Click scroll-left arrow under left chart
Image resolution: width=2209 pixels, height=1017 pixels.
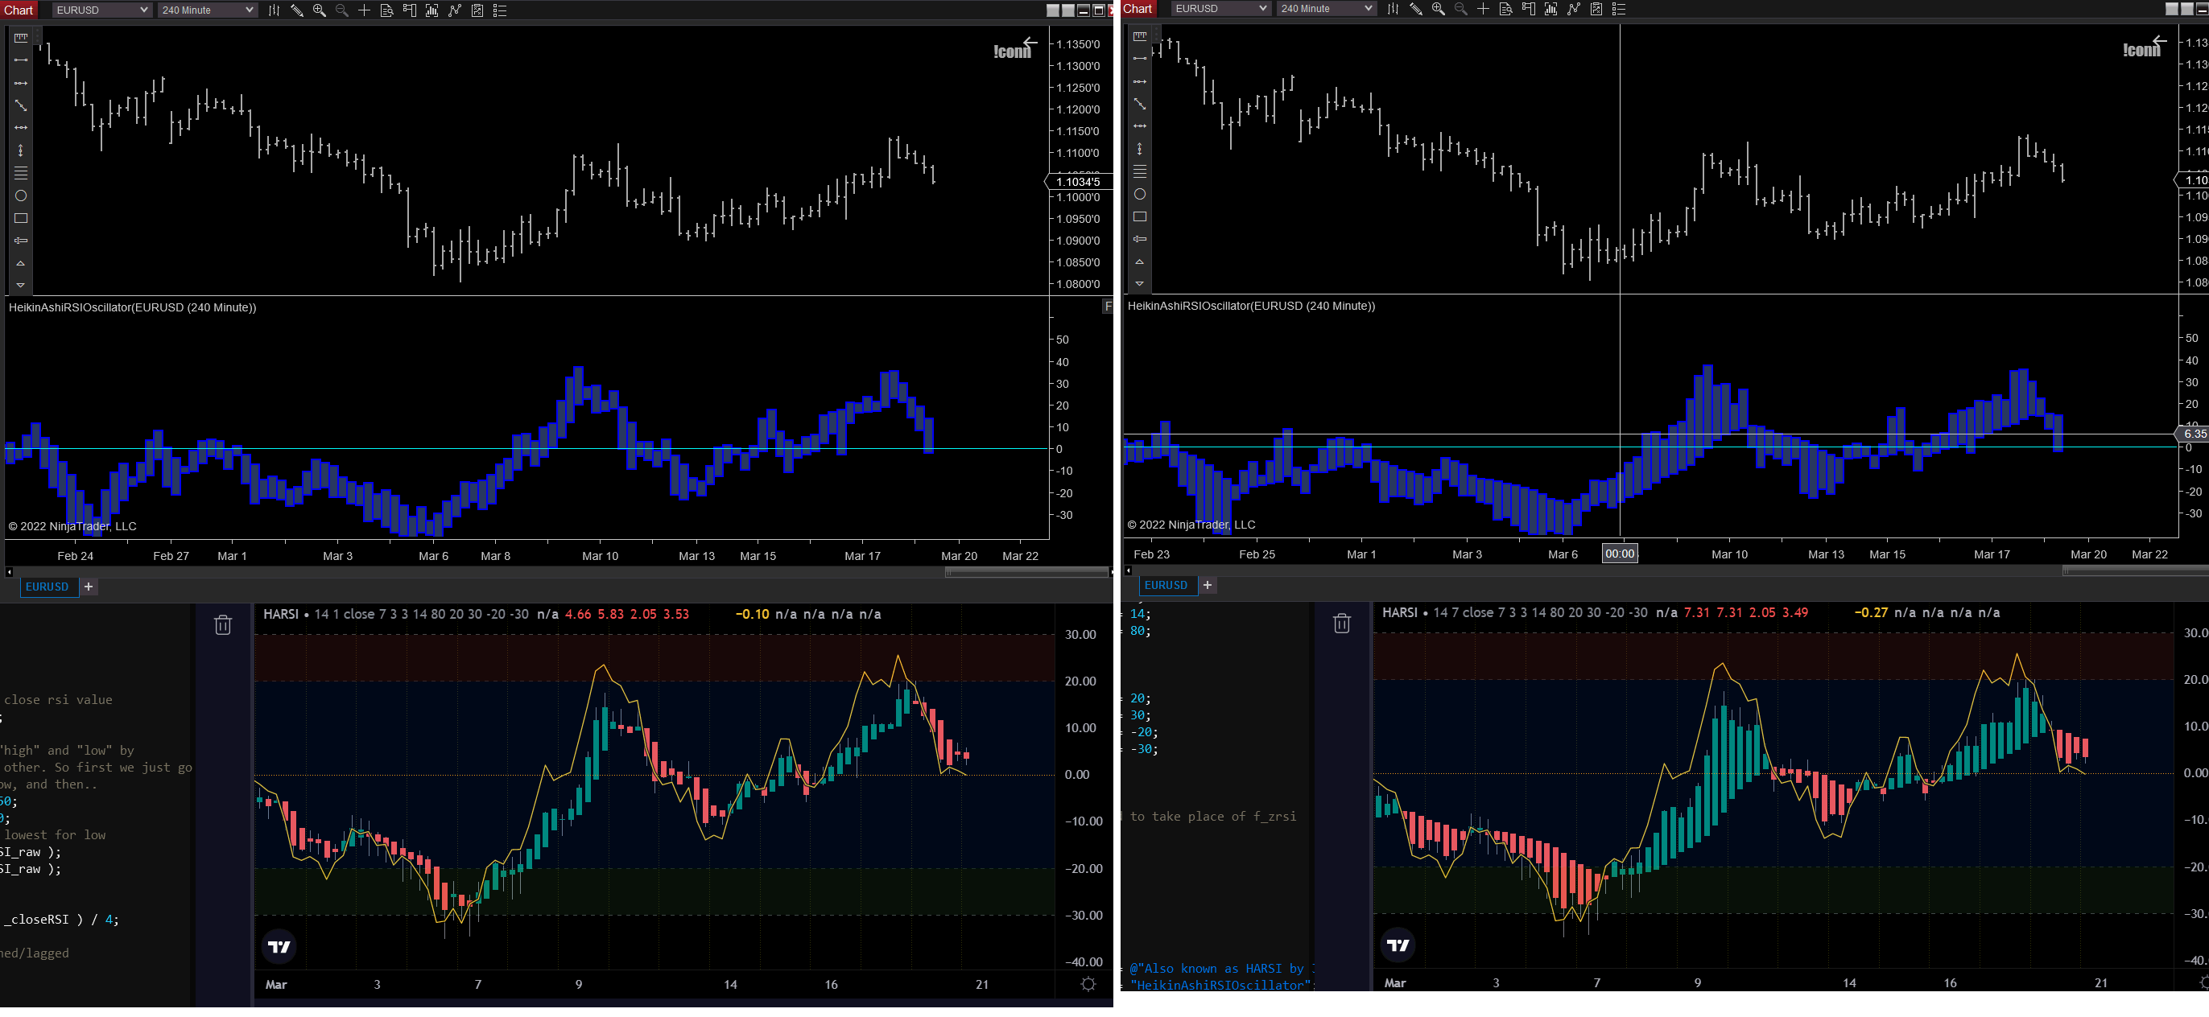point(9,571)
